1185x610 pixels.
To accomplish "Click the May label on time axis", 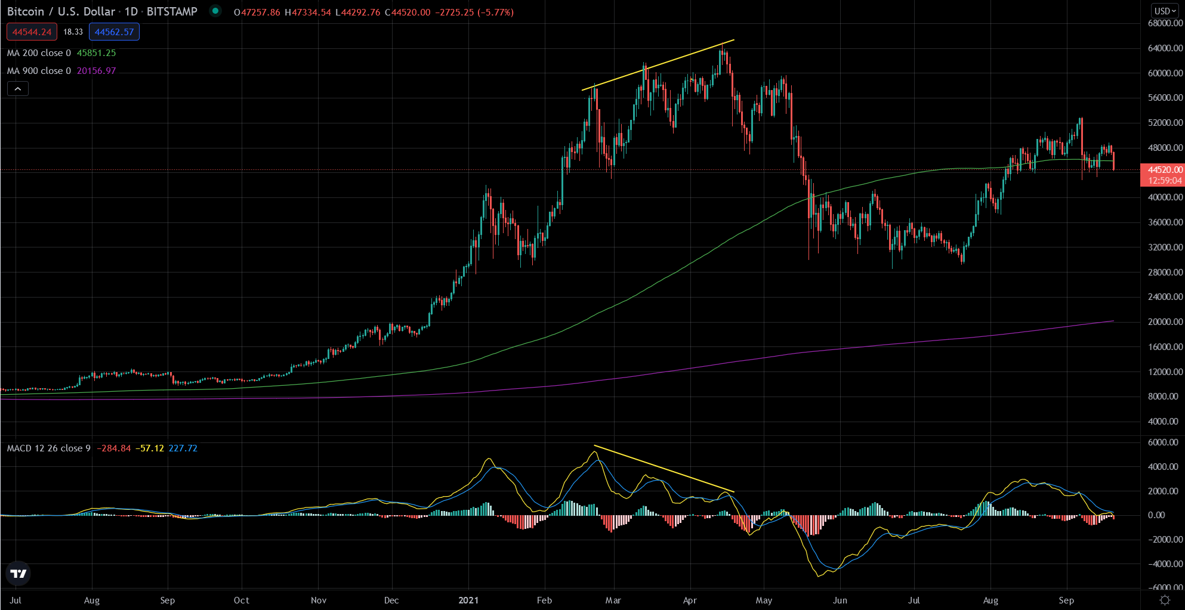I will tap(764, 600).
